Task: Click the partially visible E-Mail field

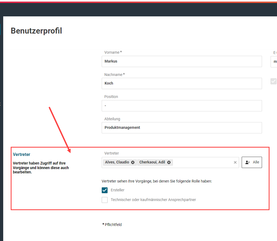Action: click(x=274, y=61)
